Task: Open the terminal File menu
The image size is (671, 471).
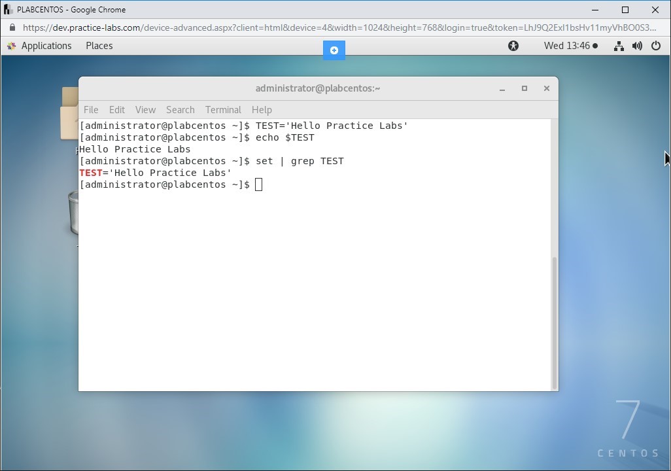Action: (91, 110)
